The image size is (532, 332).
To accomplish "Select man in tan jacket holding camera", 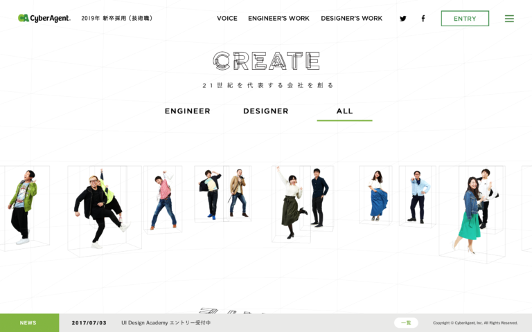I will coord(238,193).
